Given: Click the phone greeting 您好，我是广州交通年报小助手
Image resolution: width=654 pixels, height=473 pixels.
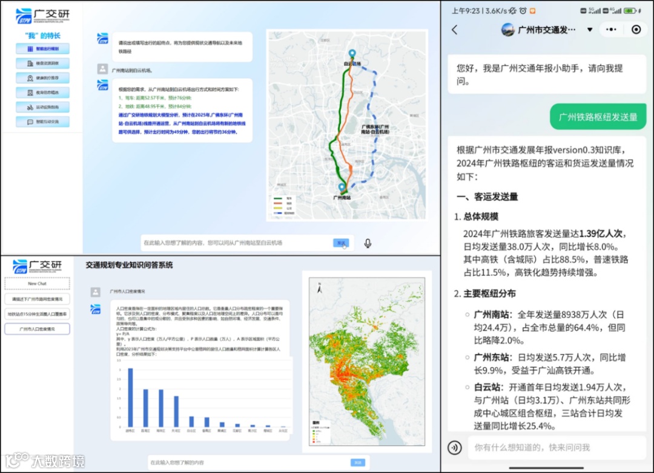Looking at the screenshot, I should [540, 74].
